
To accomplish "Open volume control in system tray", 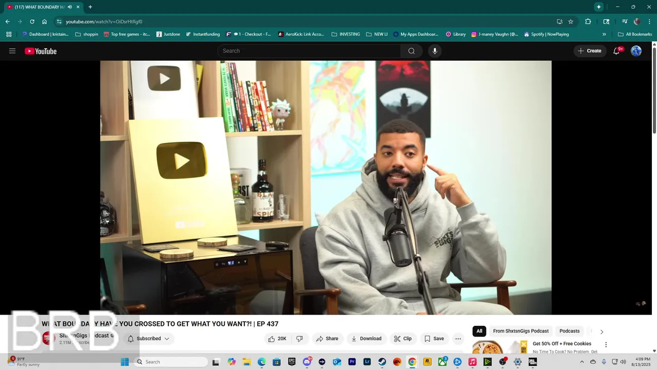I will pos(623,362).
